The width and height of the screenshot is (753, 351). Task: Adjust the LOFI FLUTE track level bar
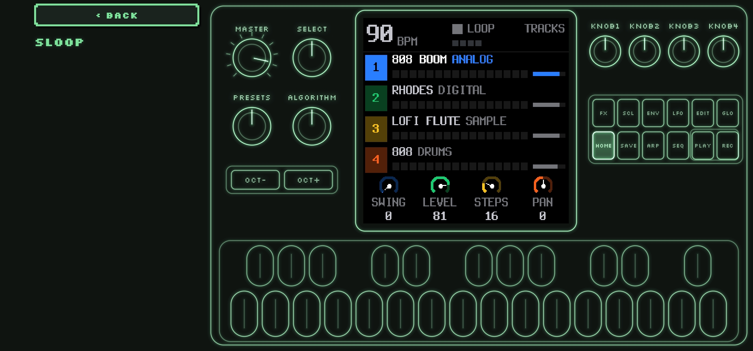point(549,136)
